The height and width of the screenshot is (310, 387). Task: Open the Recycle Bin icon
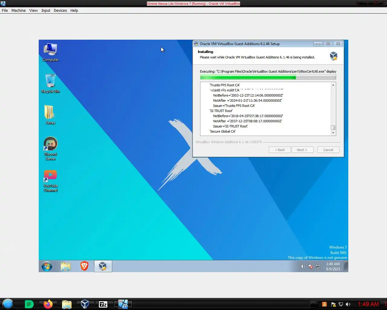pos(50,84)
